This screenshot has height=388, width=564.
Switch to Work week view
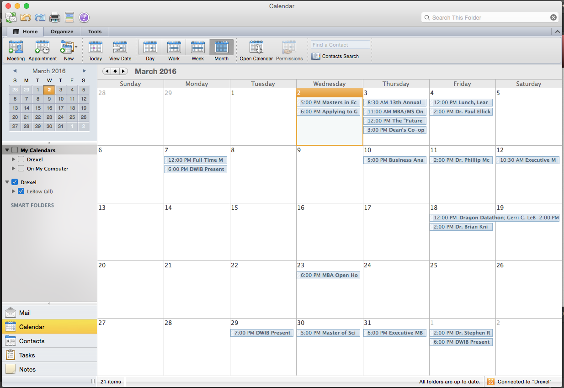pyautogui.click(x=174, y=50)
